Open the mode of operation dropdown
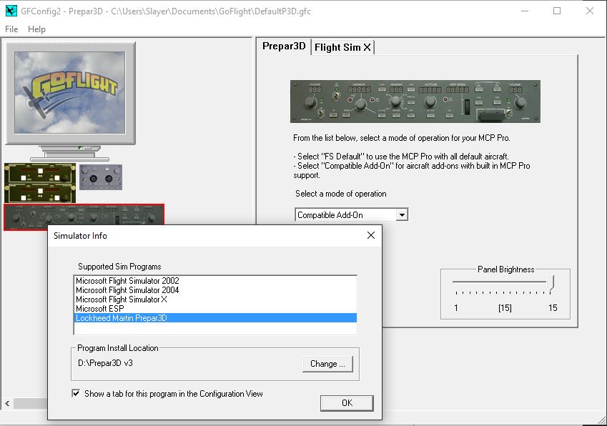607x426 pixels. (x=402, y=214)
